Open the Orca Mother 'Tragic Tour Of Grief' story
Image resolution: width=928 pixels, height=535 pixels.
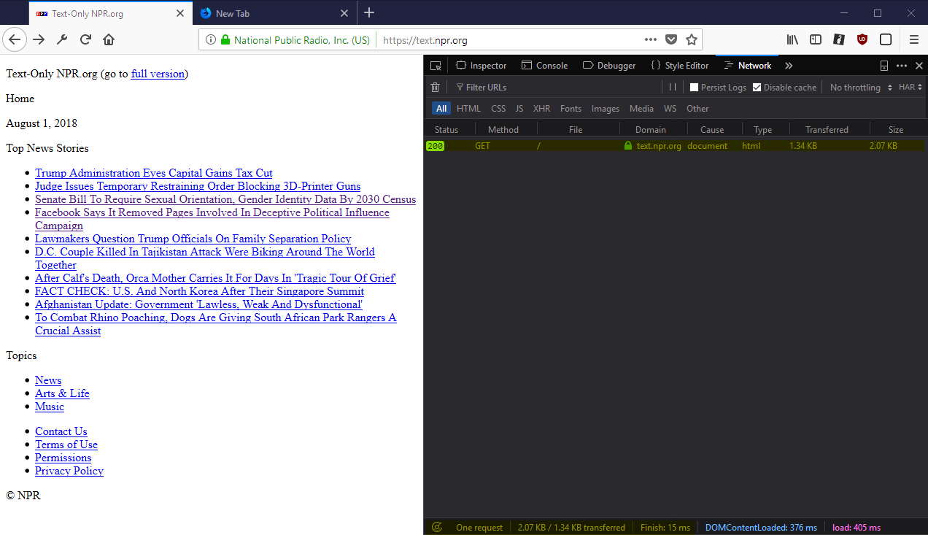pos(215,278)
